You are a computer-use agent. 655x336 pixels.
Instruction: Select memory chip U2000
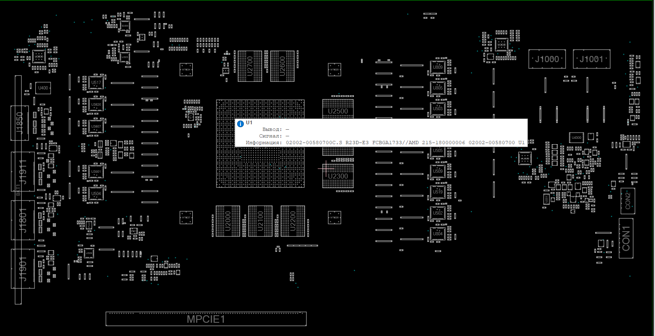tap(228, 221)
